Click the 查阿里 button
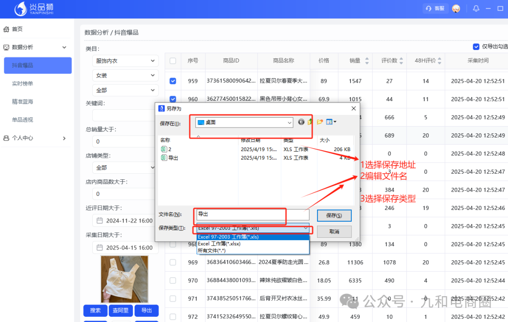 point(120,311)
